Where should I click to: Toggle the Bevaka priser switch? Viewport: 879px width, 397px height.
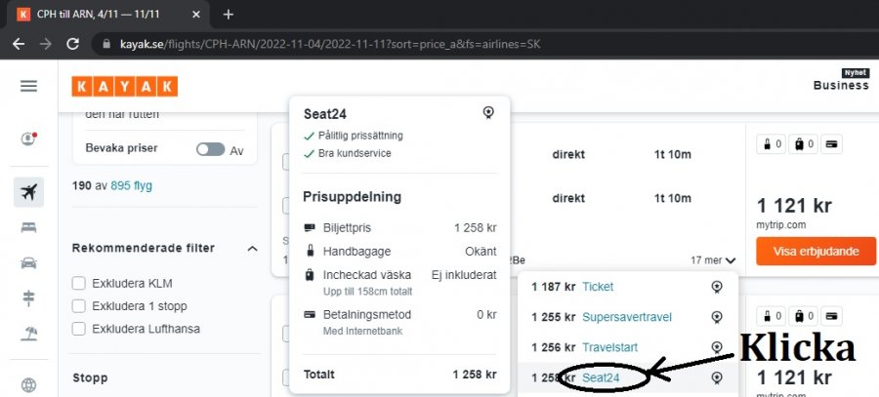coord(210,149)
